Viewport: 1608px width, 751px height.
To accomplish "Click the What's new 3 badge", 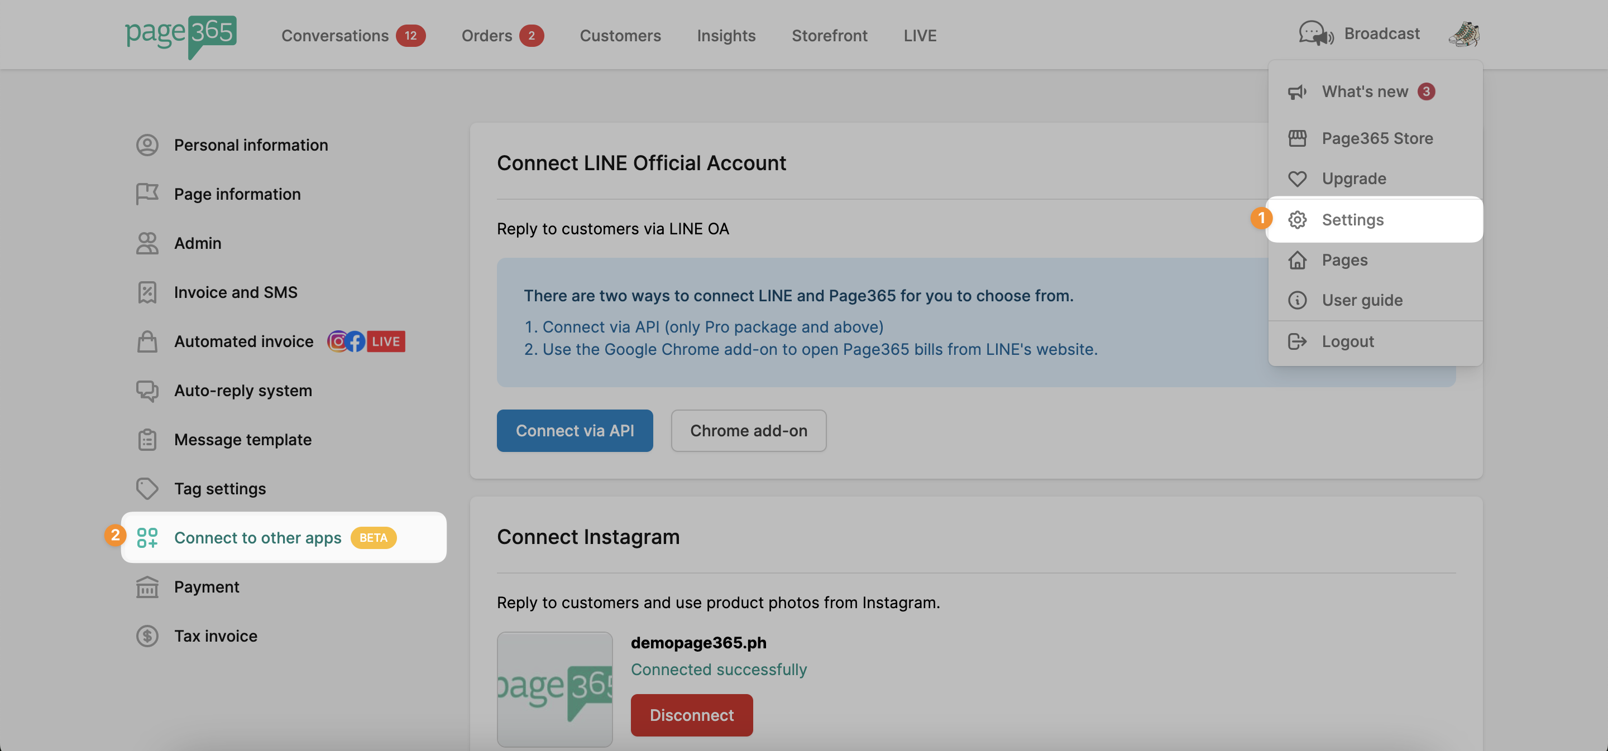I will click(x=1426, y=92).
